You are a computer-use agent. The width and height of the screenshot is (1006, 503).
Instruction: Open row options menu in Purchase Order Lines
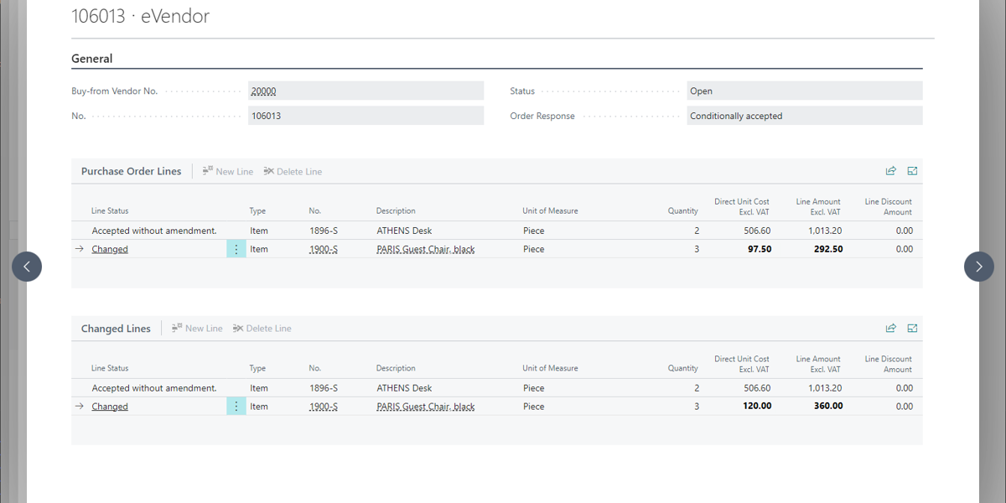pyautogui.click(x=236, y=249)
